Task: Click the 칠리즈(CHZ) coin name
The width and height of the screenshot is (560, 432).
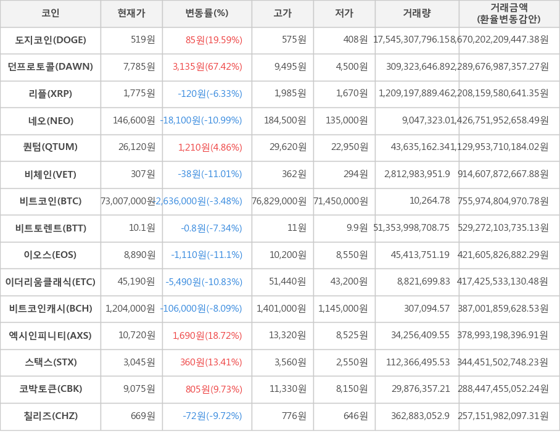Action: (x=51, y=416)
